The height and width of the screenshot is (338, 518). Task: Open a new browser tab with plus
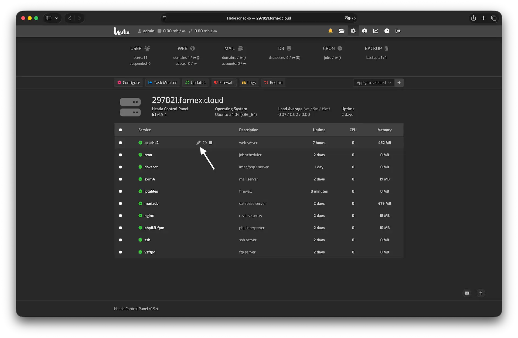pos(483,18)
